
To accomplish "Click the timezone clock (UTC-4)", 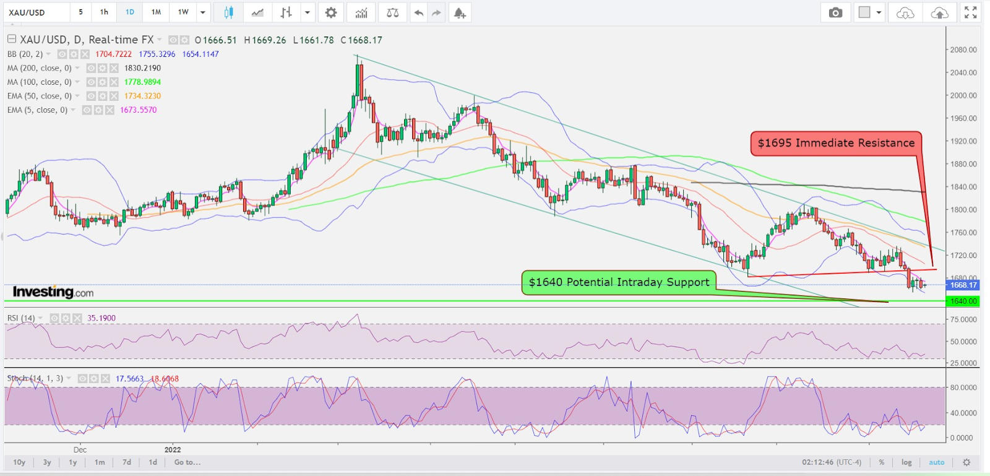I will click(832, 462).
